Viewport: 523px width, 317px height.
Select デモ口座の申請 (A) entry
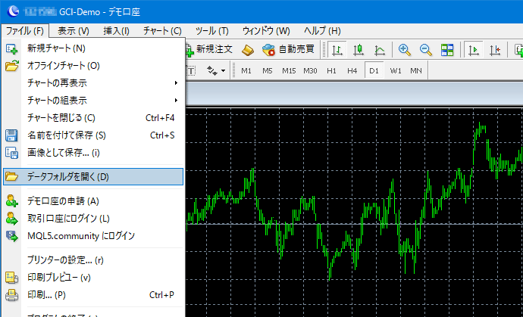(x=93, y=201)
